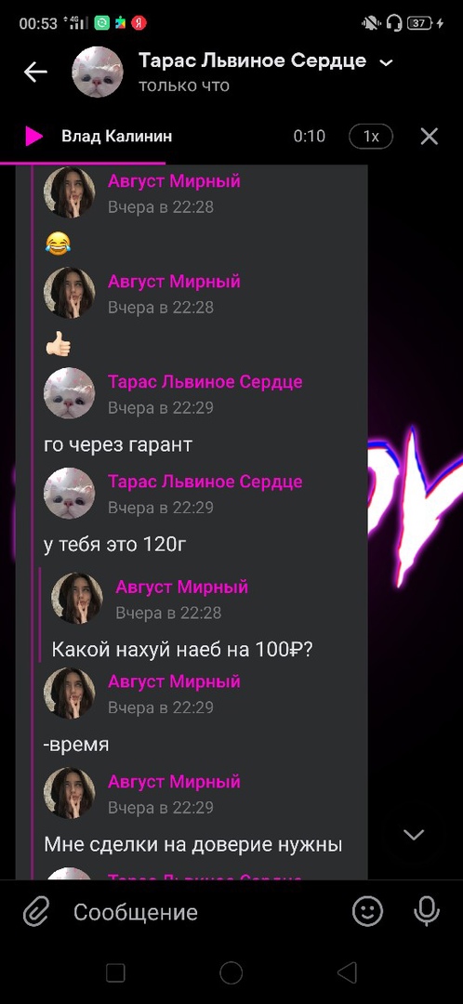Play the Влад Калинин voice message

[x=33, y=136]
